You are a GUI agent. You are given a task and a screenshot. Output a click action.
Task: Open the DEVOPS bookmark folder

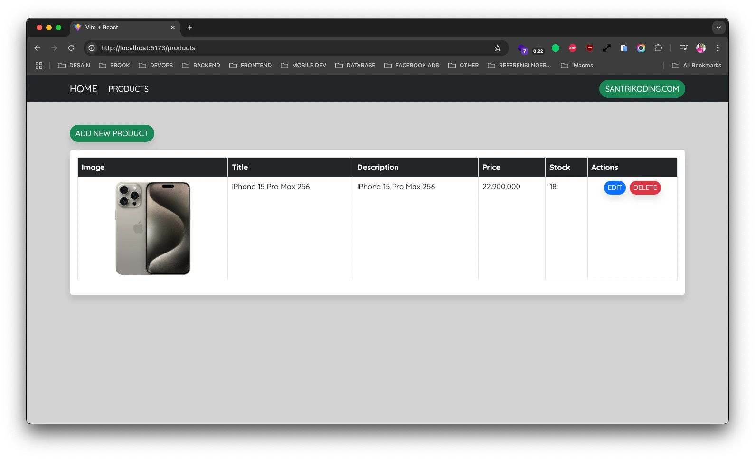(156, 66)
